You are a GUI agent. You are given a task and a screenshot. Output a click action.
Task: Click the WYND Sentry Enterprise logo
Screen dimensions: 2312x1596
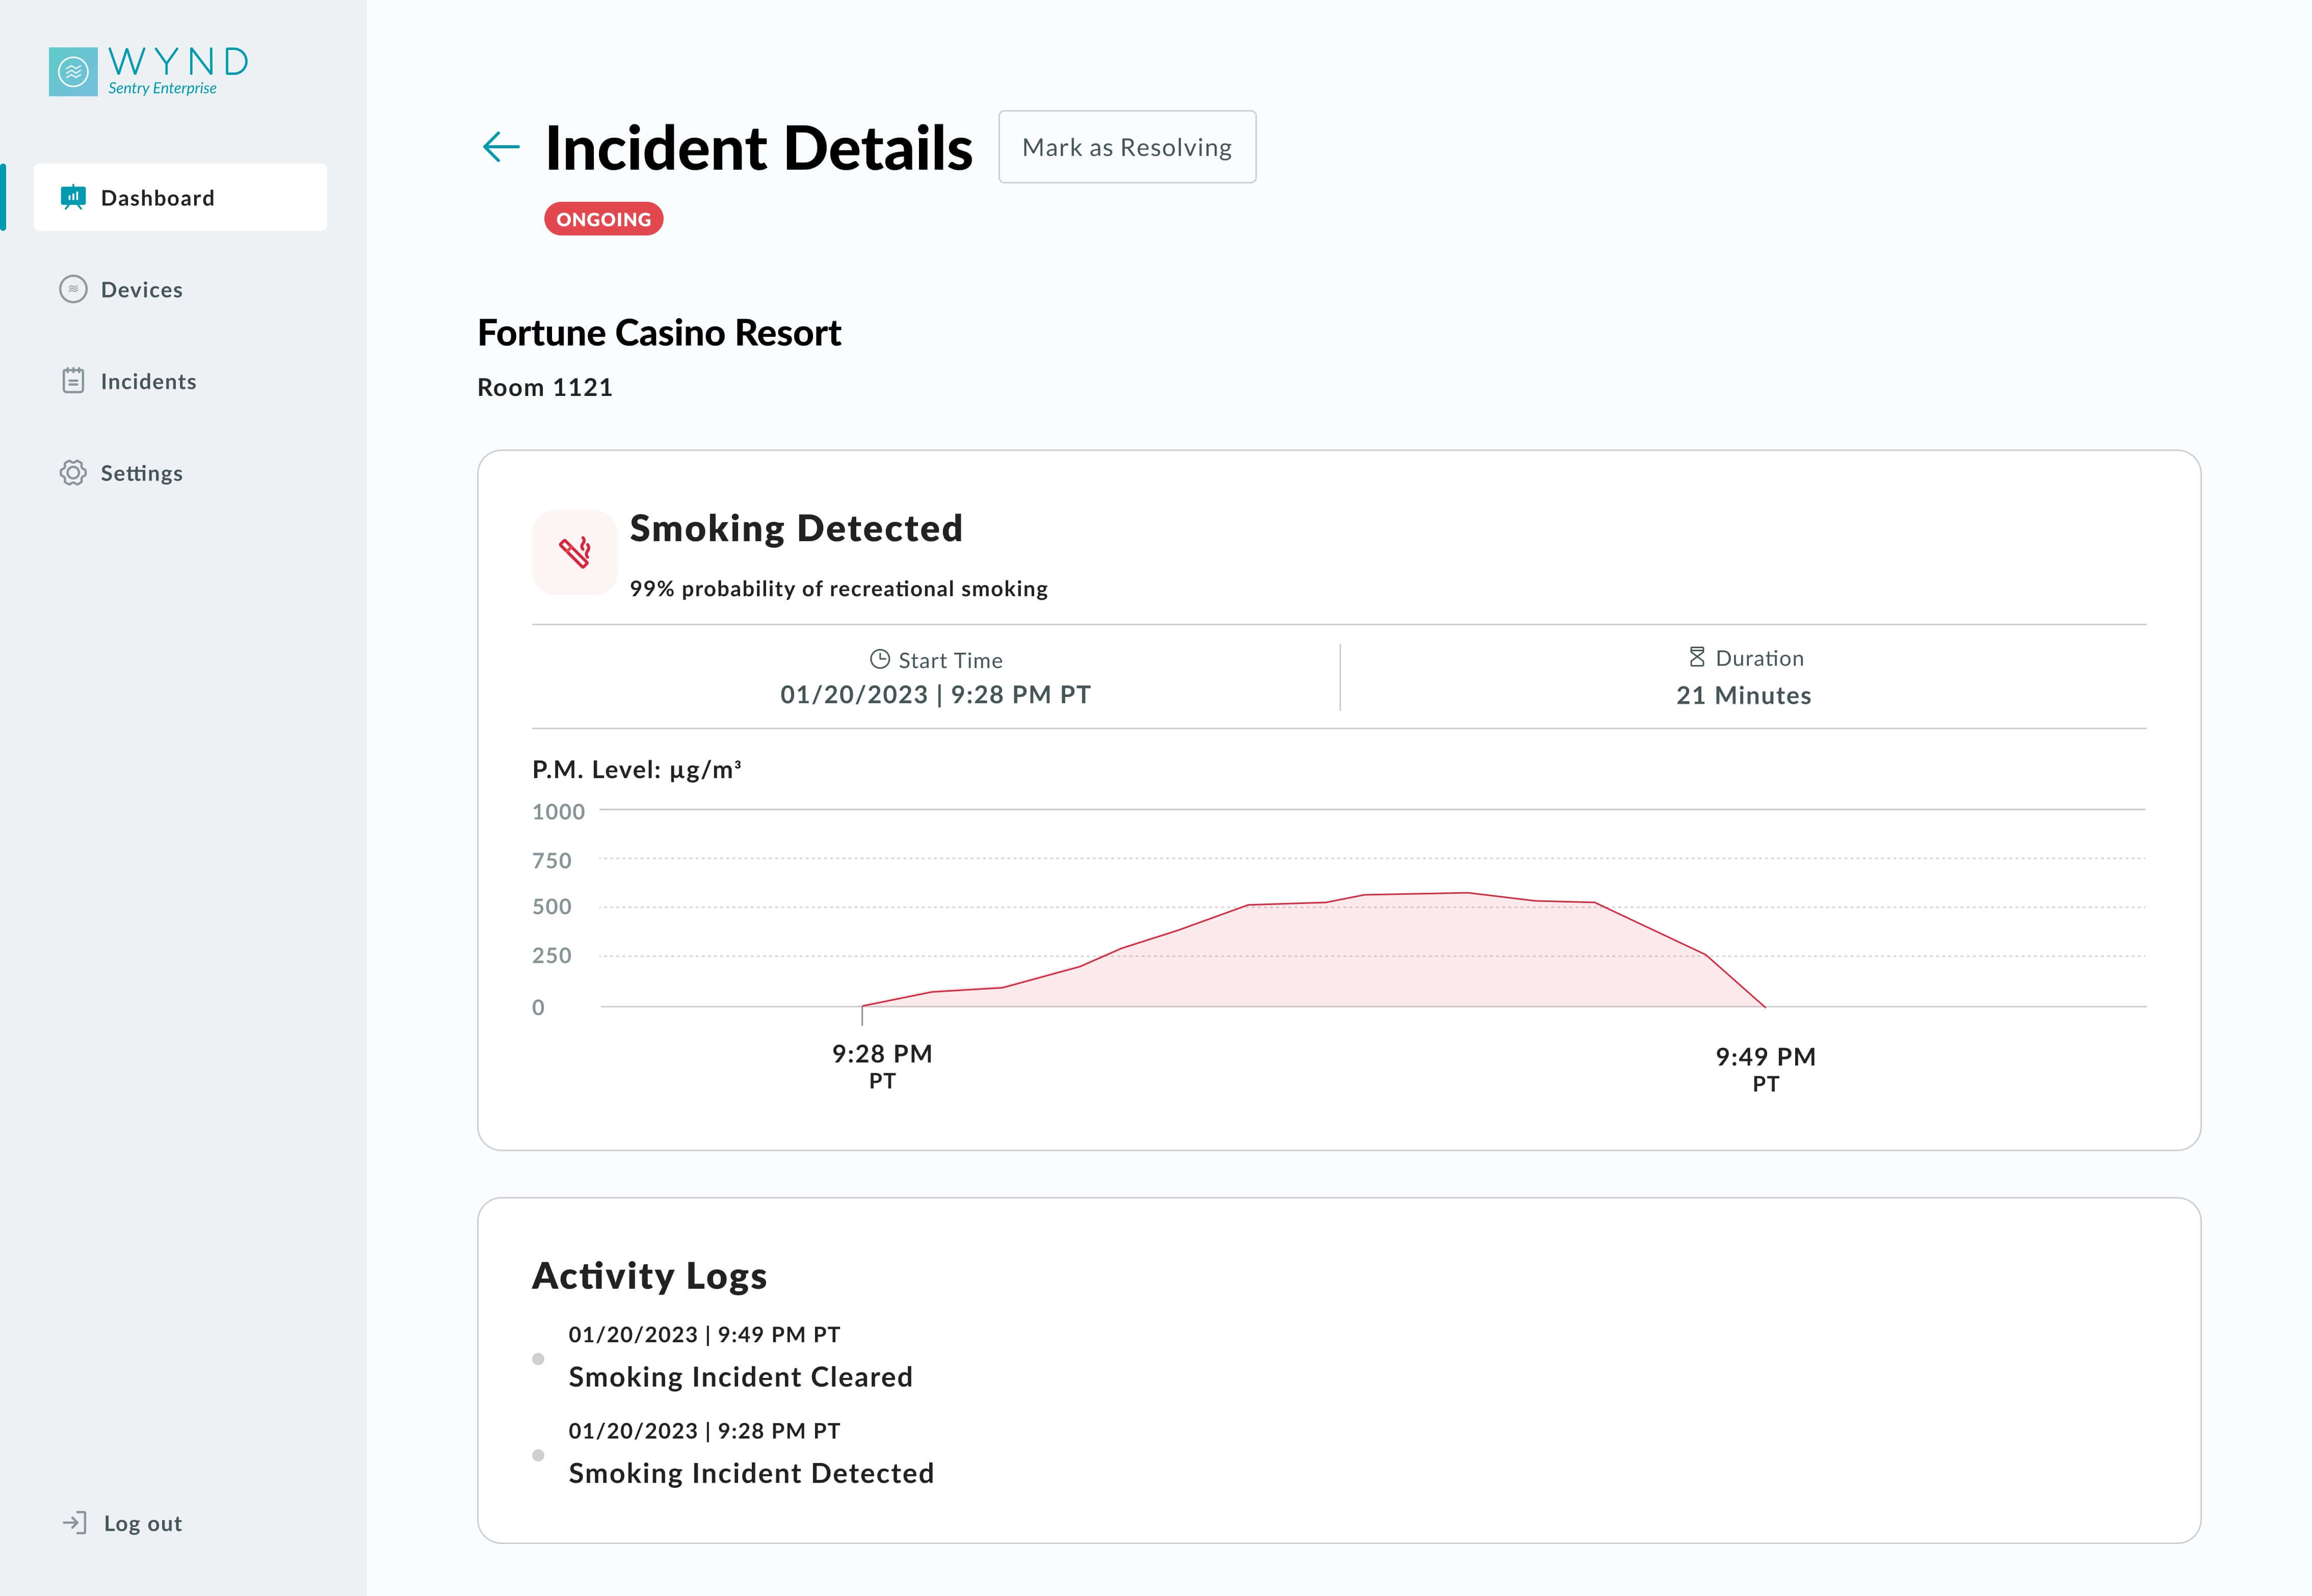point(148,71)
